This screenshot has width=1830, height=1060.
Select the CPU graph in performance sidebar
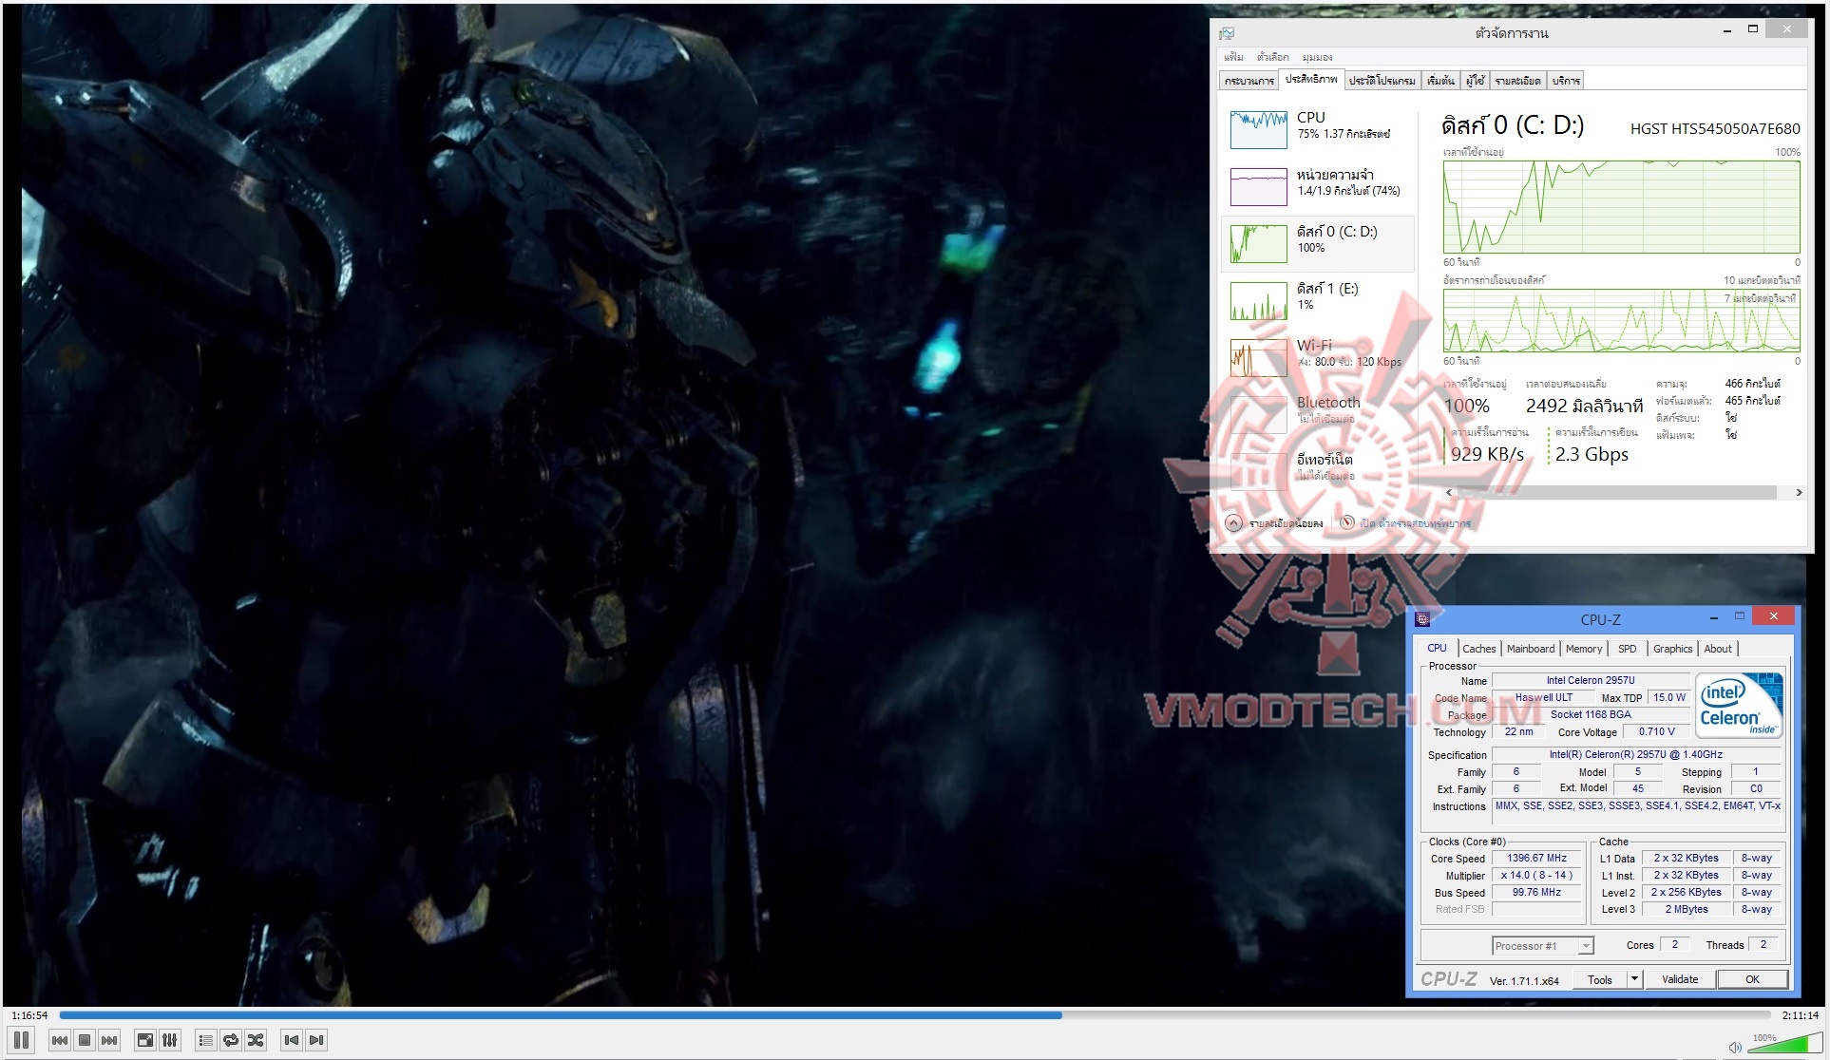tap(1259, 129)
